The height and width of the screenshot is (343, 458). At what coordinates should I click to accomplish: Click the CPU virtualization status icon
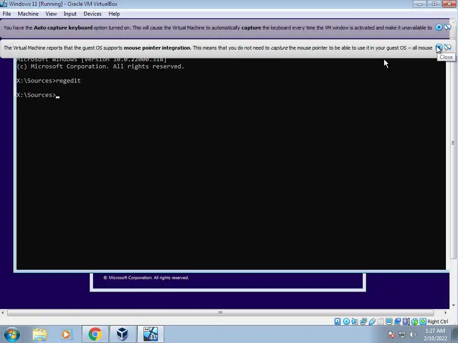pos(406,322)
